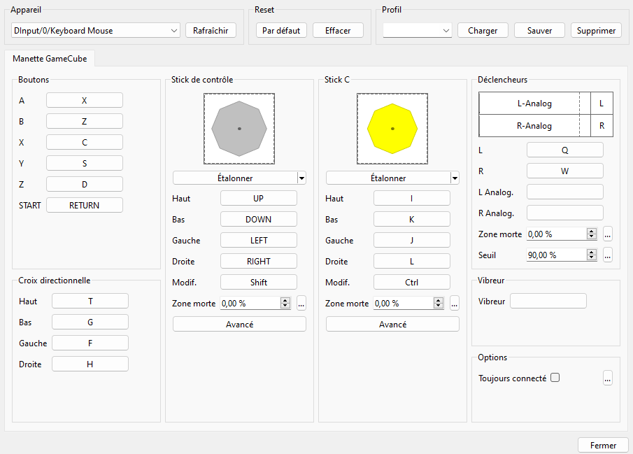Enable the Toujours connecté checkbox
The width and height of the screenshot is (633, 454).
point(555,378)
